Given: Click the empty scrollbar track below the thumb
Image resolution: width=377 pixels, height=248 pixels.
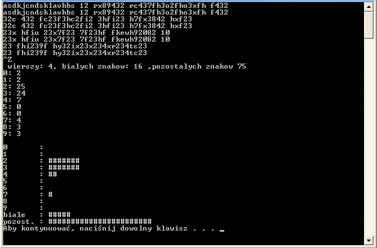Looking at the screenshot, I should click(369, 137).
